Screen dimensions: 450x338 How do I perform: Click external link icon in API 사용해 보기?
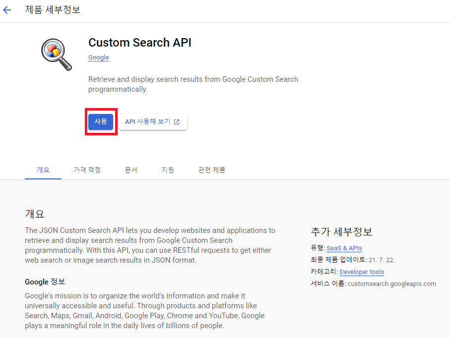[x=177, y=122]
